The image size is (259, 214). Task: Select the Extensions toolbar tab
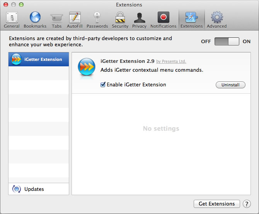(191, 20)
